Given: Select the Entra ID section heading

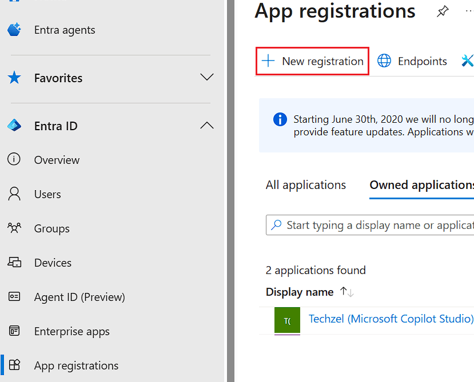Looking at the screenshot, I should (55, 126).
